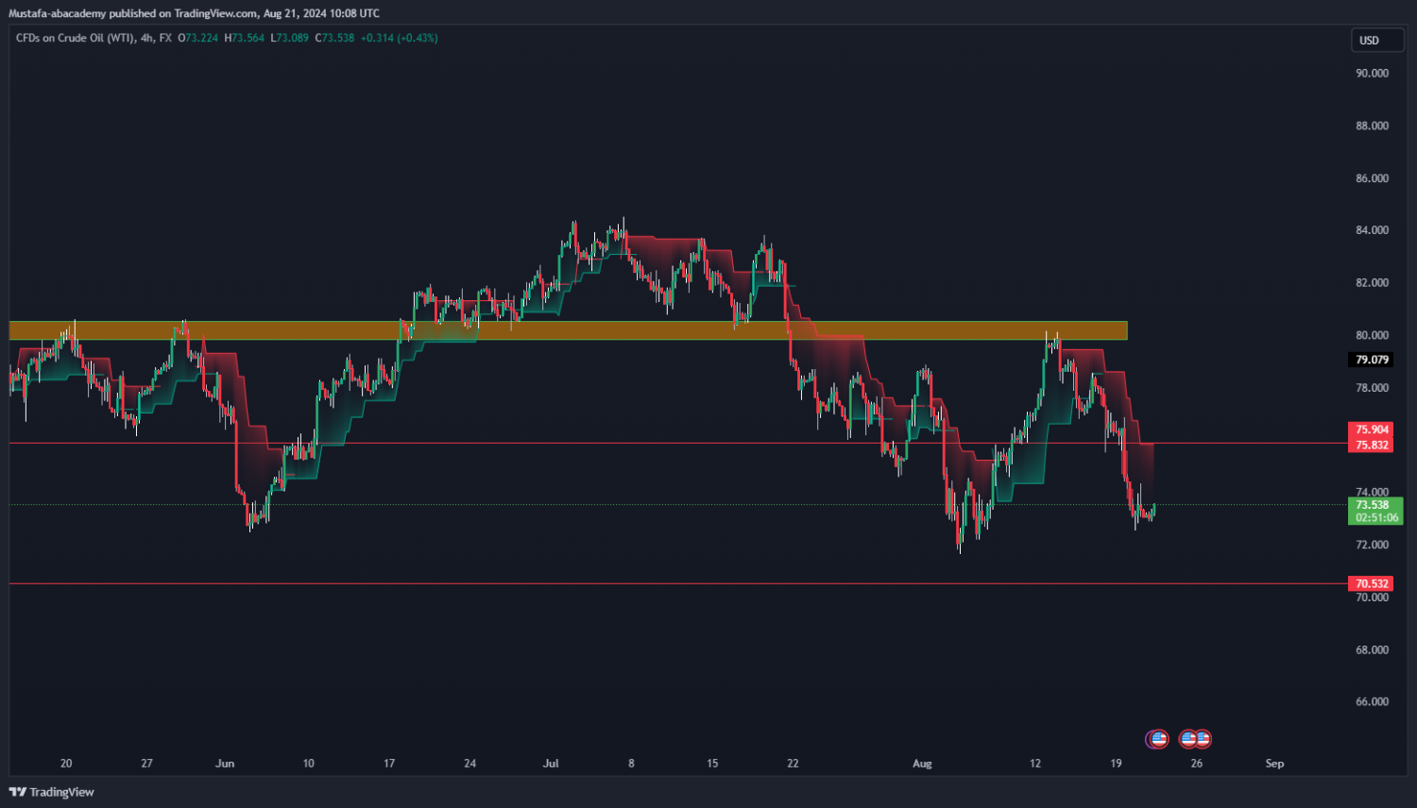Click the red 75.904 price label
Viewport: 1417px width, 808px height.
coord(1372,429)
